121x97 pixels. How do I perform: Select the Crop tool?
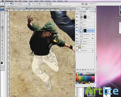[2, 21]
